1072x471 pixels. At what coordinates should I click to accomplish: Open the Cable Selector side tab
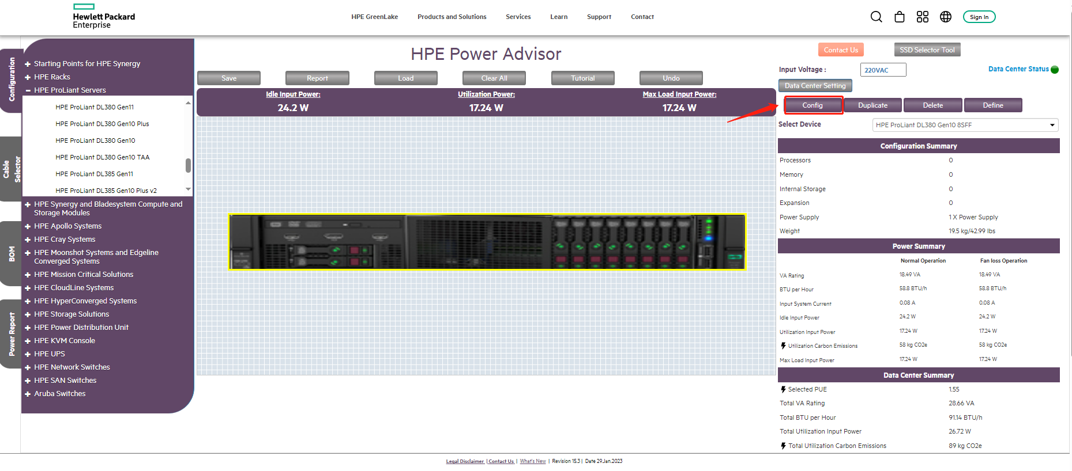coord(11,169)
